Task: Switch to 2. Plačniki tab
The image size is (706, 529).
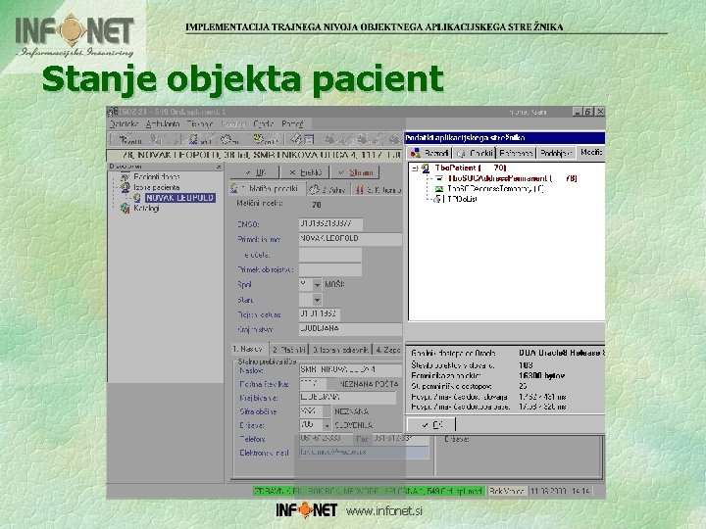Action: click(289, 350)
